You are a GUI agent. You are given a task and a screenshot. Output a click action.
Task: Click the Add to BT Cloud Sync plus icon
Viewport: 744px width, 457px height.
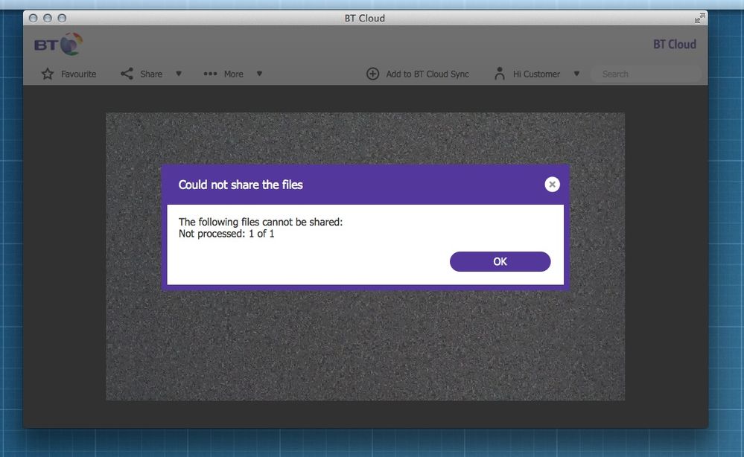tap(373, 74)
